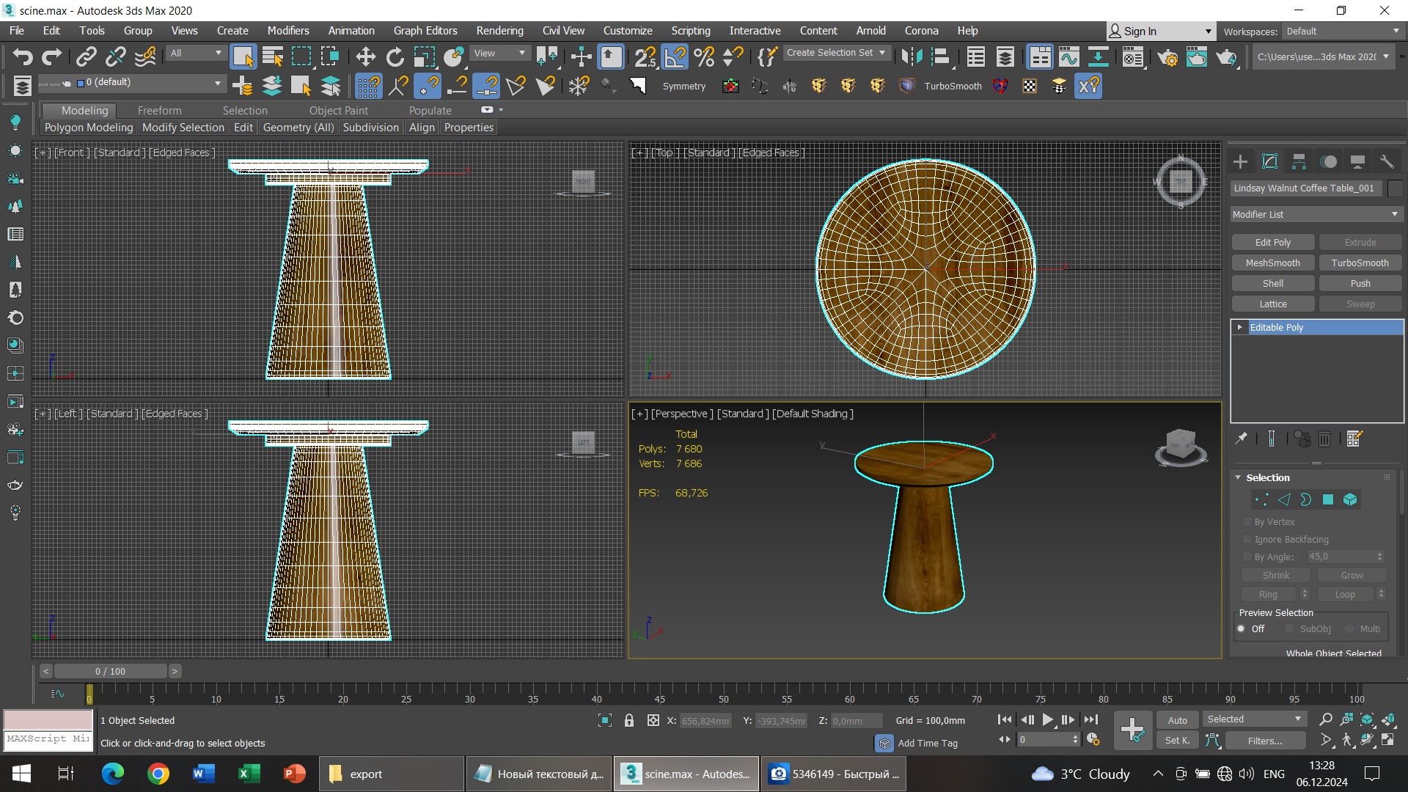Toggle Auto key mode
This screenshot has width=1408, height=792.
(x=1177, y=720)
